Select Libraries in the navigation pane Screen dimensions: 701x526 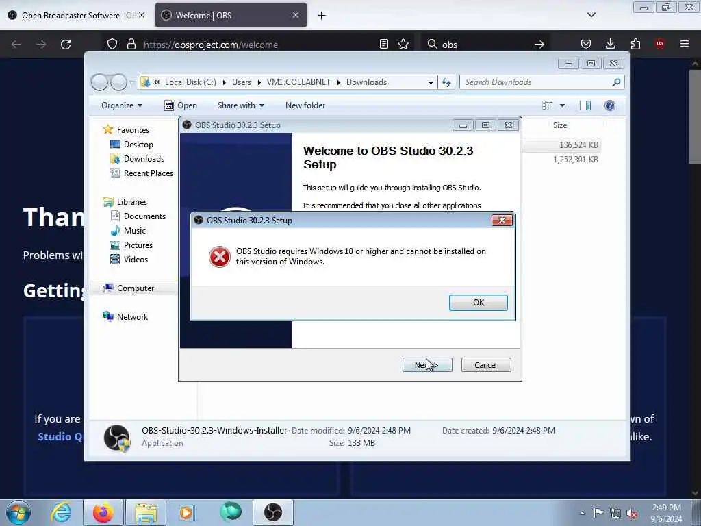132,202
